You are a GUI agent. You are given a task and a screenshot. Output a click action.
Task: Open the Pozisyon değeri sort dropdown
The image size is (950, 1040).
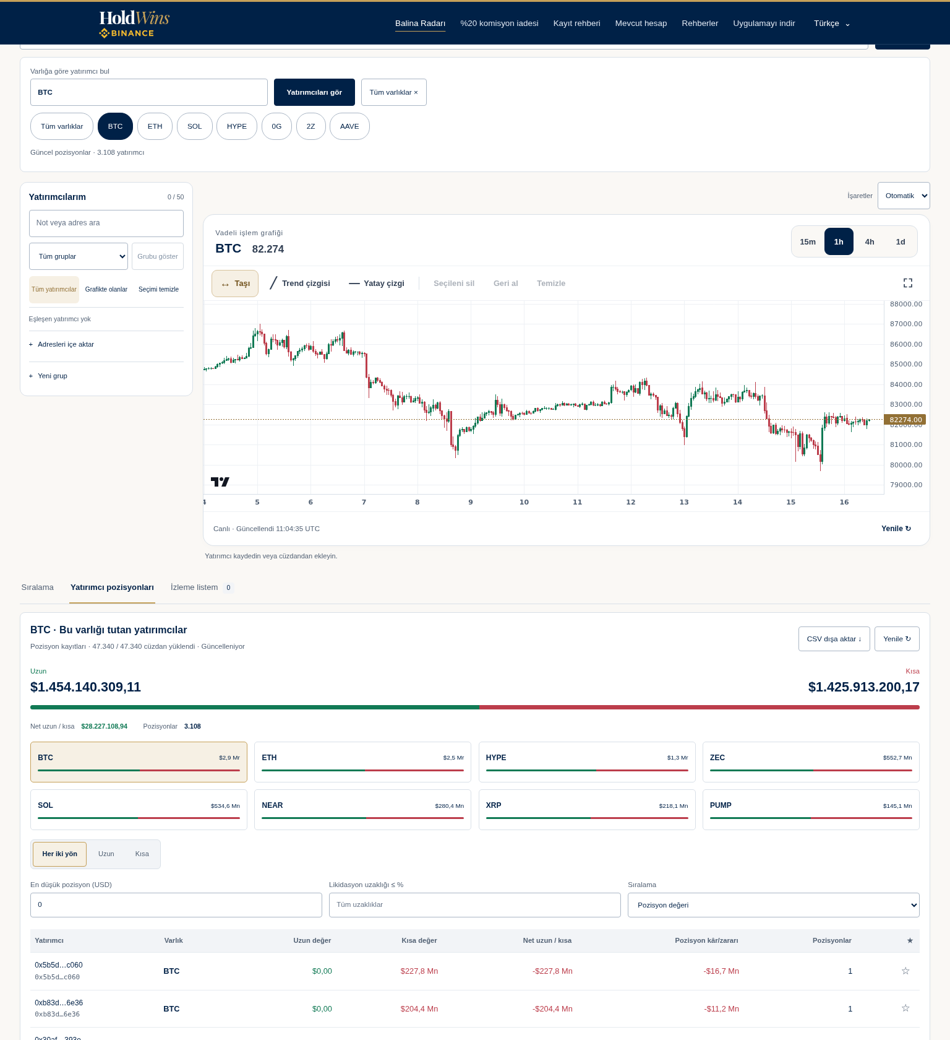click(x=774, y=905)
